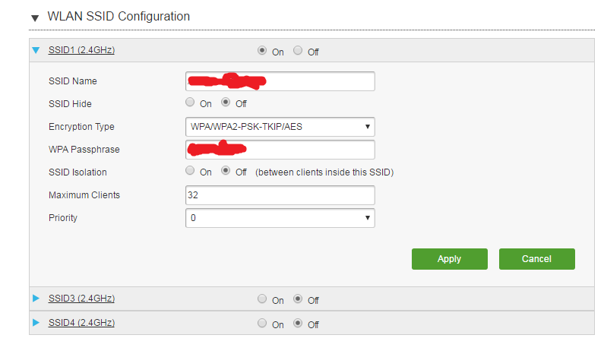Collapse the WLAN SSID Configuration section arrow
The height and width of the screenshot is (354, 604).
pyautogui.click(x=35, y=17)
